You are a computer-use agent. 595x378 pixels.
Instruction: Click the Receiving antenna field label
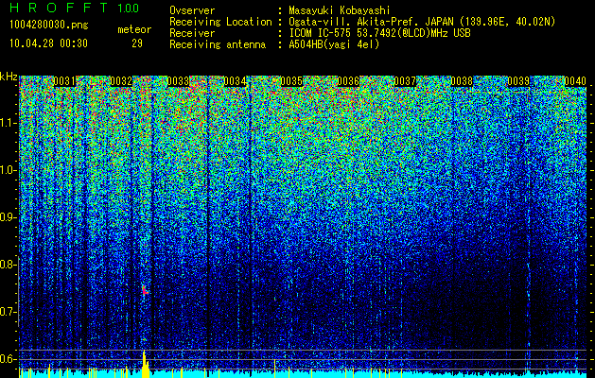point(218,44)
